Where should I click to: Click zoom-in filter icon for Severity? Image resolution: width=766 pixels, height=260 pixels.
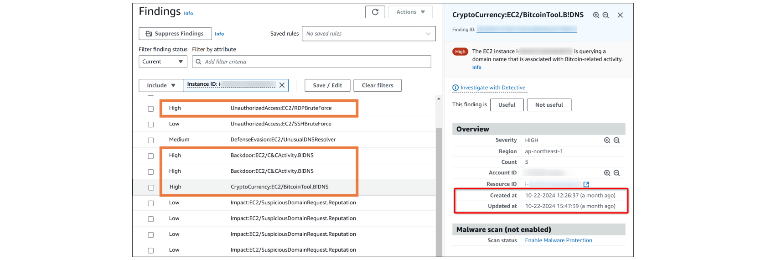point(607,140)
